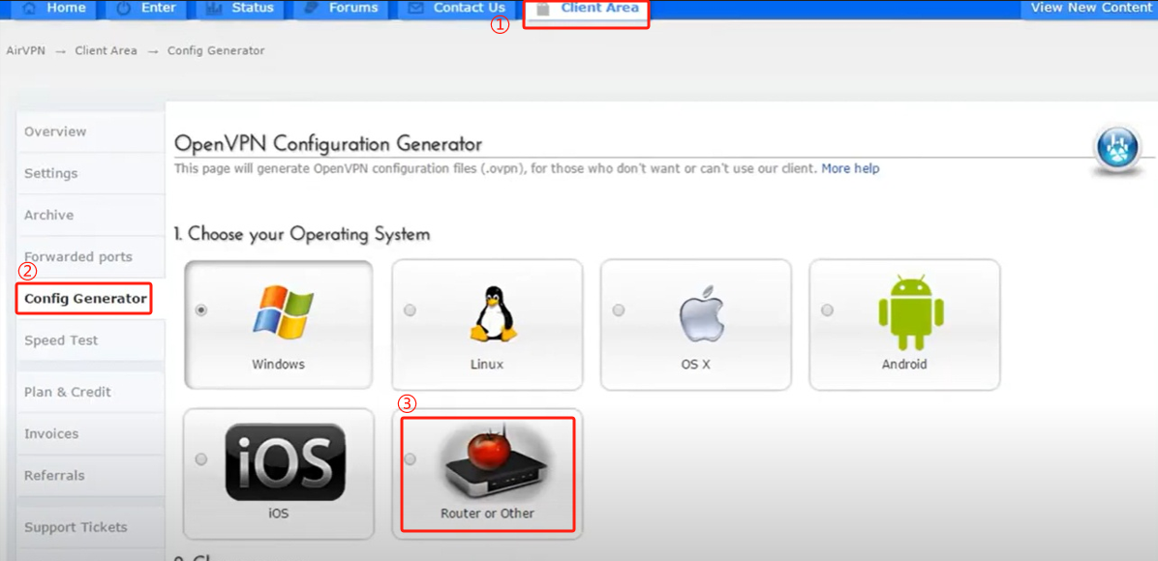Click AirVPN in the breadcrumb
This screenshot has height=561, width=1158.
coord(25,51)
